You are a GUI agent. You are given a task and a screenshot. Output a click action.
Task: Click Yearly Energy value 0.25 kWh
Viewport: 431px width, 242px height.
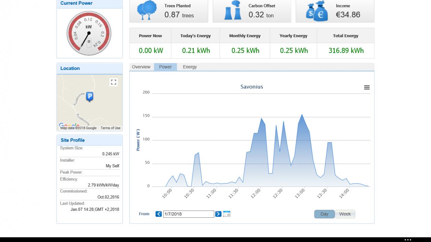[x=294, y=50]
